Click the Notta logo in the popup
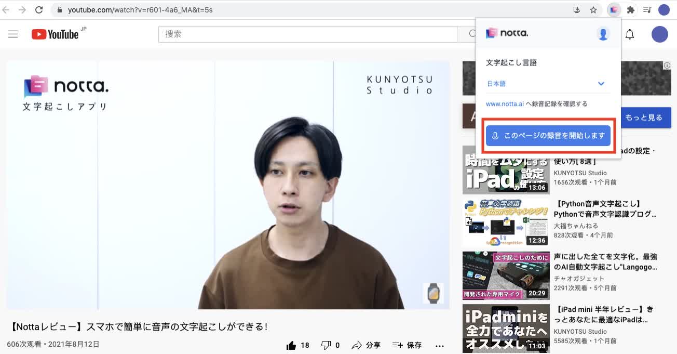The width and height of the screenshot is (677, 354). click(507, 33)
